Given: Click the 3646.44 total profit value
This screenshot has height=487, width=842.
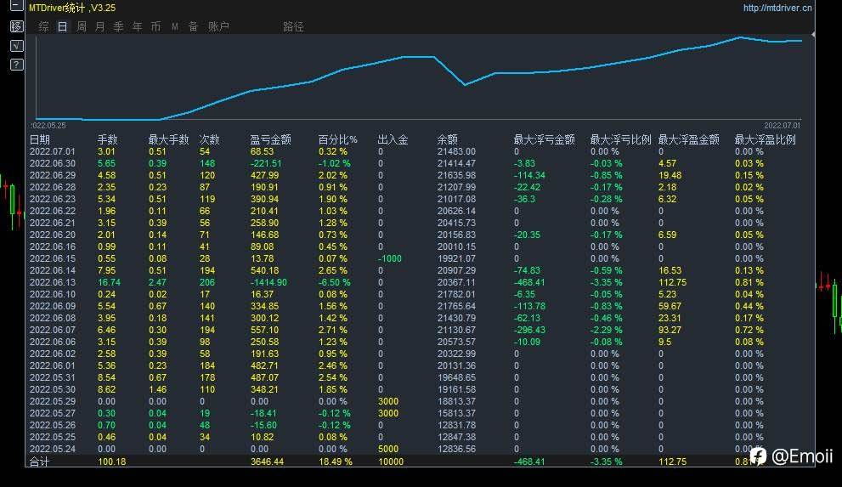Looking at the screenshot, I should coord(267,462).
